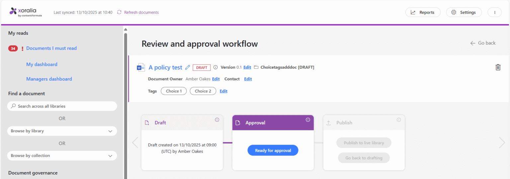The height and width of the screenshot is (179, 510).
Task: Click the info icon on Approval card
Action: click(x=308, y=120)
